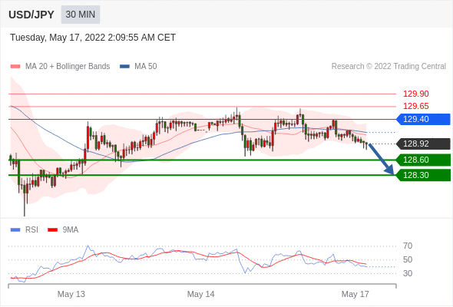Select the black 128.92 current price tag
453x307 pixels.
423,144
